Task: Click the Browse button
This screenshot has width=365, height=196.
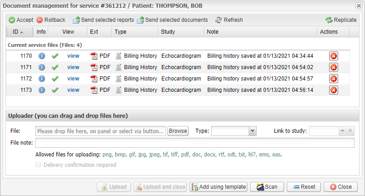Action: click(x=178, y=131)
